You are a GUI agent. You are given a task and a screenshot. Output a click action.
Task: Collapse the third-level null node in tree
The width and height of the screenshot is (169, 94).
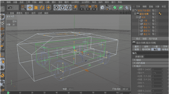(137, 17)
